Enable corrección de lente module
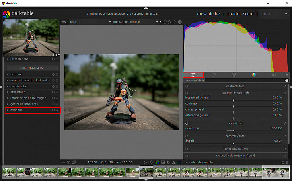This screenshot has height=181, width=292. click(187, 149)
